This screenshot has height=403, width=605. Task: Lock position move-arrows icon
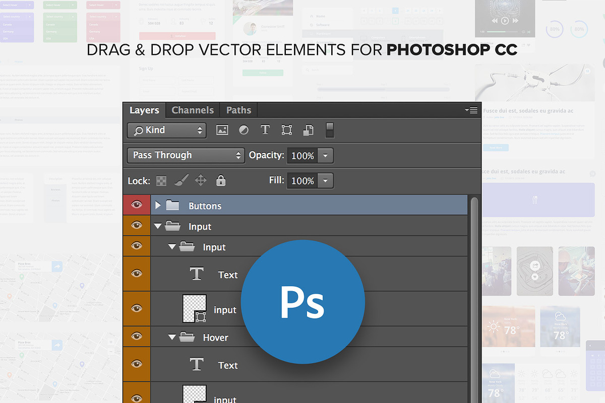pos(201,180)
